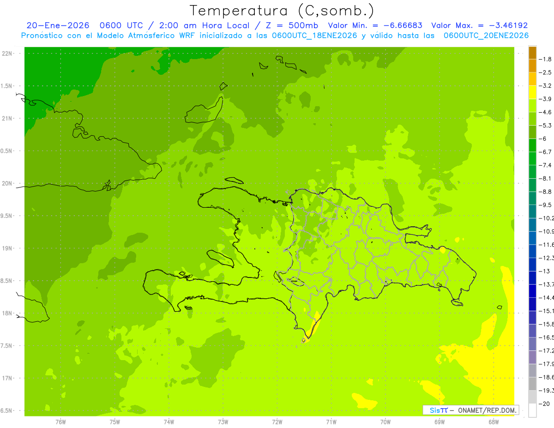Click the 'Temperatura (C,somb.)' title
Image resolution: width=554 pixels, height=428 pixels.
(x=282, y=11)
